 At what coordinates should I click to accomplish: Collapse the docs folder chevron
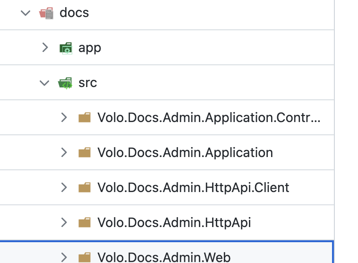[x=26, y=13]
